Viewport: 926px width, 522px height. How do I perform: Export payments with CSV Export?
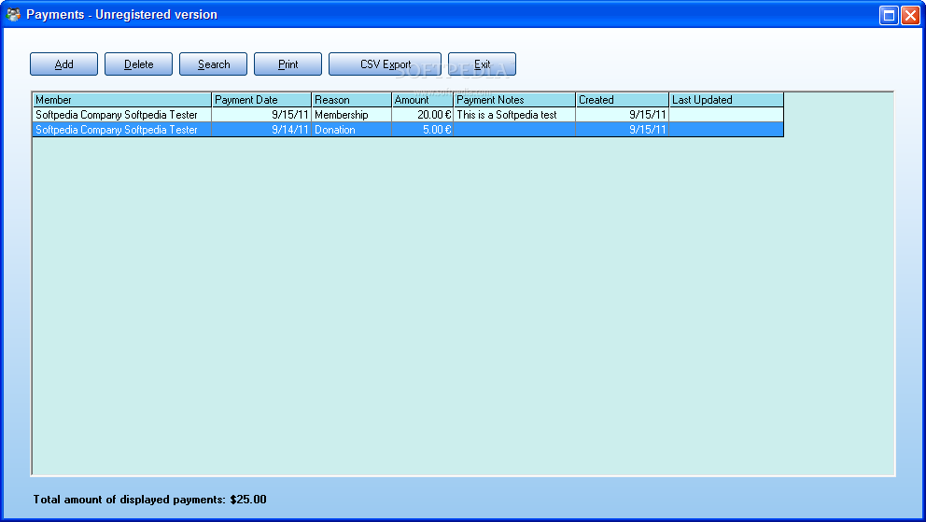[x=385, y=64]
